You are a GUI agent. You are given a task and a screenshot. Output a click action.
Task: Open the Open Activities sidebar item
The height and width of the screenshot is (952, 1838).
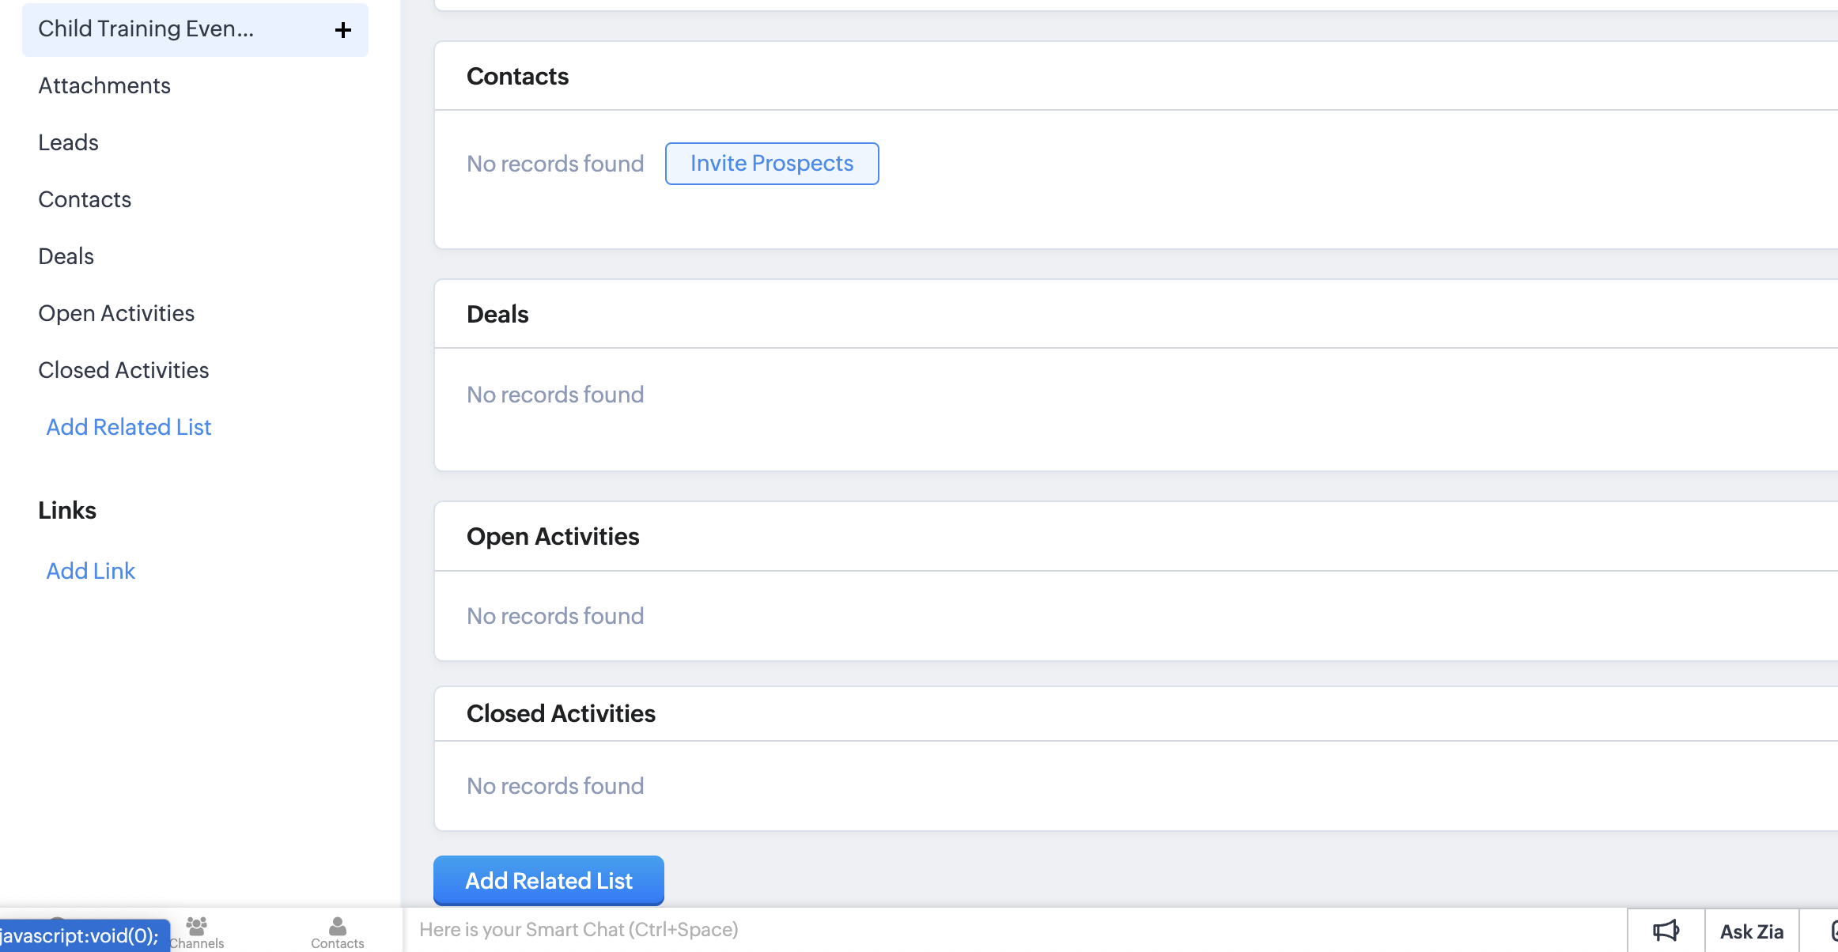[x=116, y=313]
